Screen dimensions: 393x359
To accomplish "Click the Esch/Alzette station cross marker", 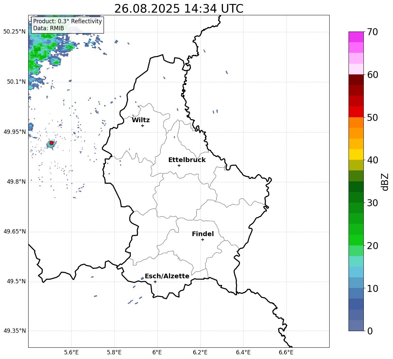I will 155,282.
